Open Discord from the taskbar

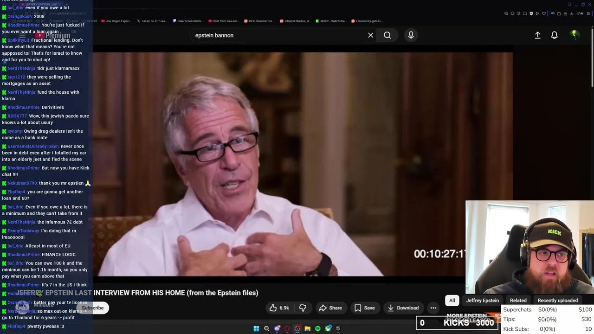pyautogui.click(x=277, y=328)
